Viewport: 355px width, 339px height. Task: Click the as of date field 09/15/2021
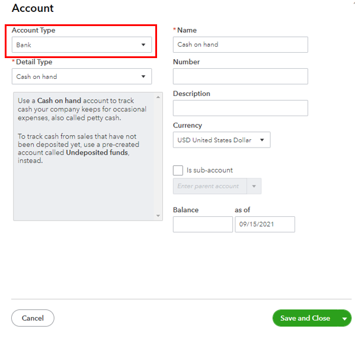265,224
